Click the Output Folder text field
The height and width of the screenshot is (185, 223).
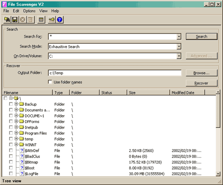pyautogui.click(x=115, y=73)
